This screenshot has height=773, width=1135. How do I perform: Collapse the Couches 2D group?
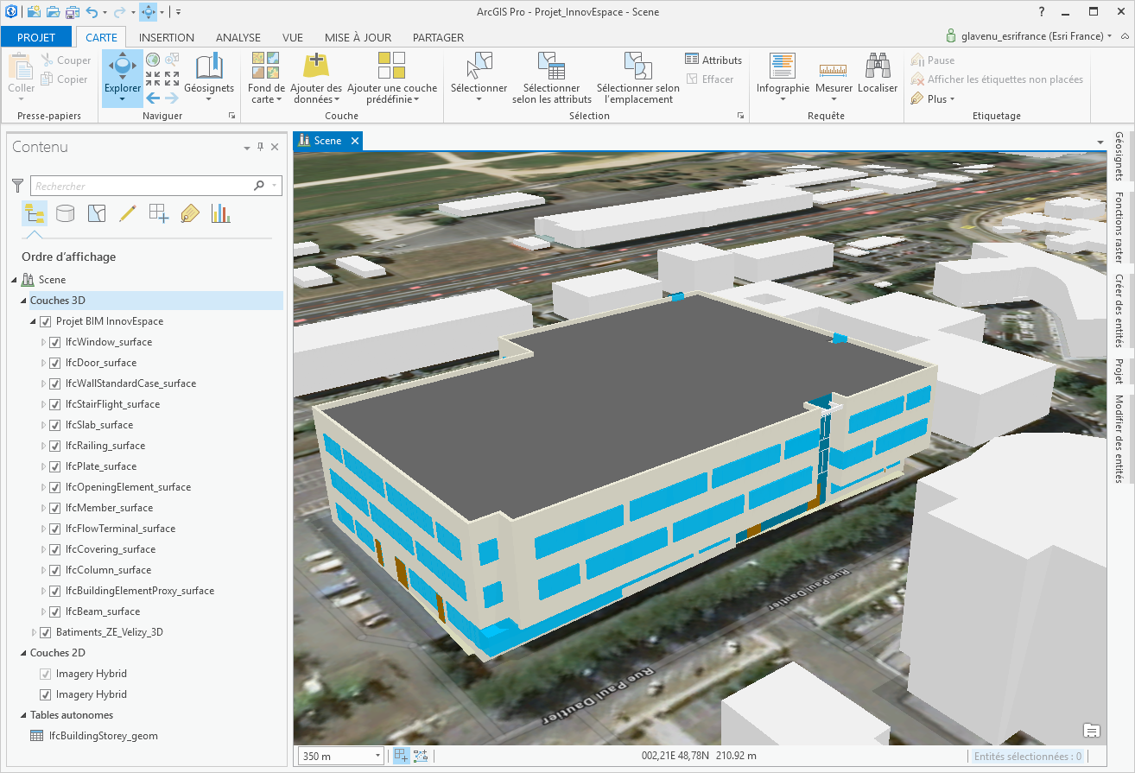pos(23,653)
